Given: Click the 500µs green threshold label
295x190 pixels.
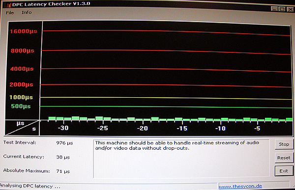Looking at the screenshot, I should point(21,107).
